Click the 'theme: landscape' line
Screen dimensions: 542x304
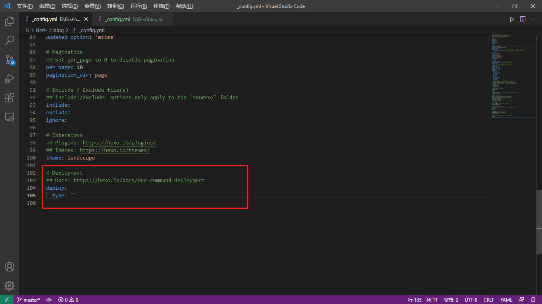click(70, 158)
